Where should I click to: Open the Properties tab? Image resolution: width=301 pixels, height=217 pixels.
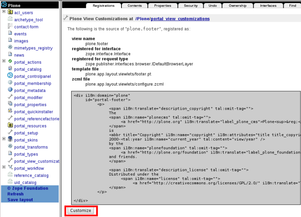pos(163,6)
